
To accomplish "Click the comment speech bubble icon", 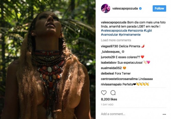I will tap(113, 93).
